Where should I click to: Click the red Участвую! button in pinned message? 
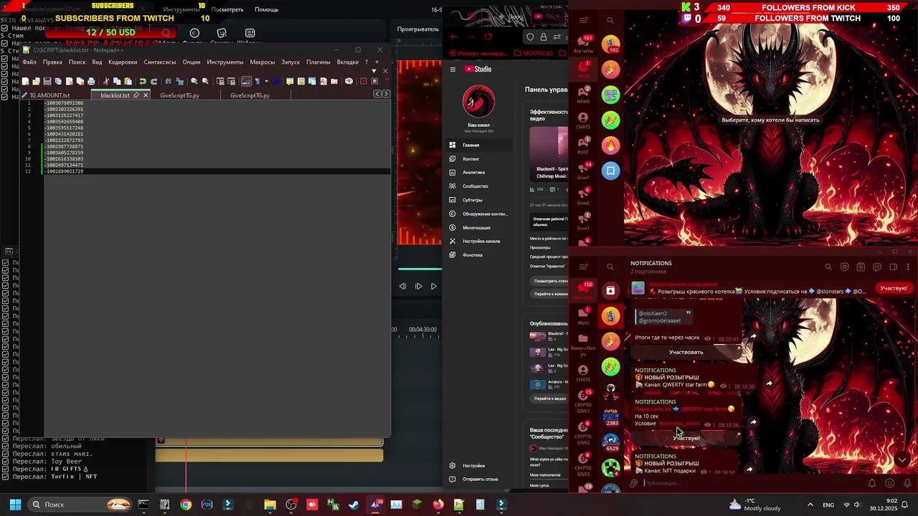894,288
